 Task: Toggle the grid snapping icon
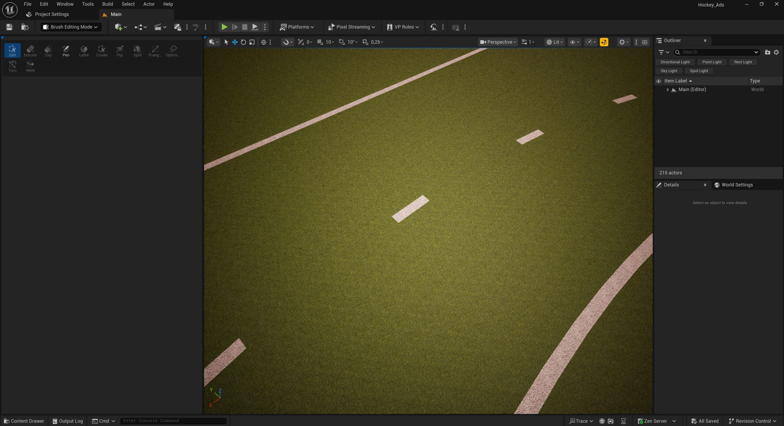pyautogui.click(x=320, y=42)
